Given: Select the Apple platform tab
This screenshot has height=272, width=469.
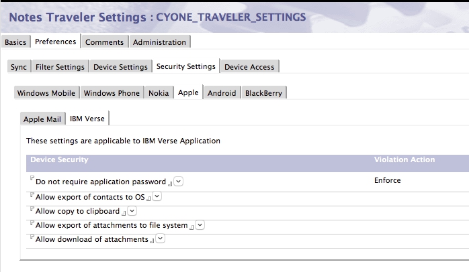Looking at the screenshot, I should click(188, 92).
